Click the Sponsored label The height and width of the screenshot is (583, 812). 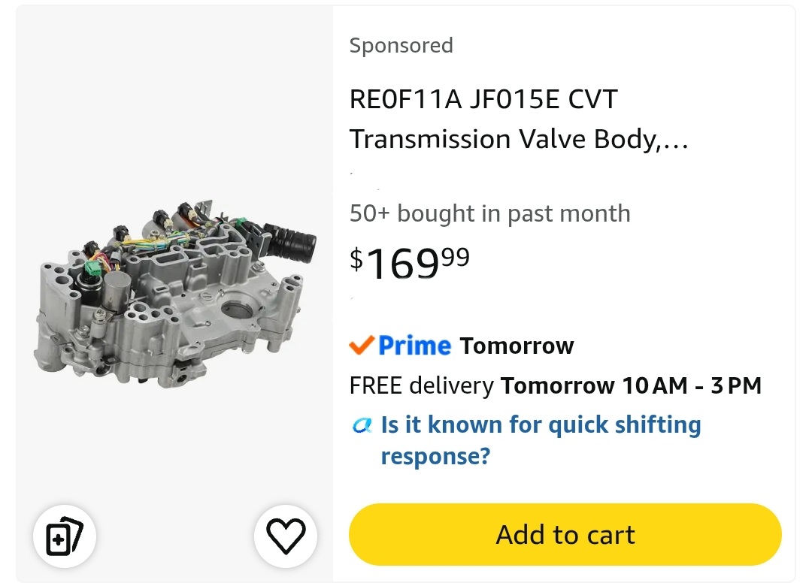[x=401, y=46]
